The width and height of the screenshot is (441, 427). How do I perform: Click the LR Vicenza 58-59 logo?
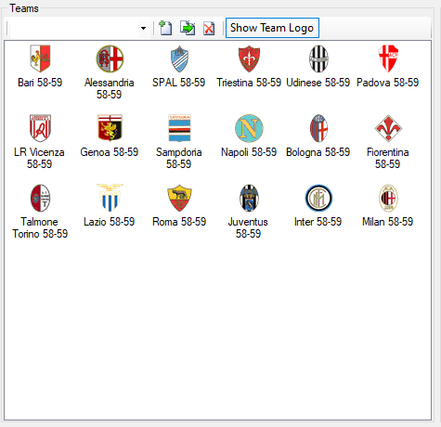tap(40, 128)
